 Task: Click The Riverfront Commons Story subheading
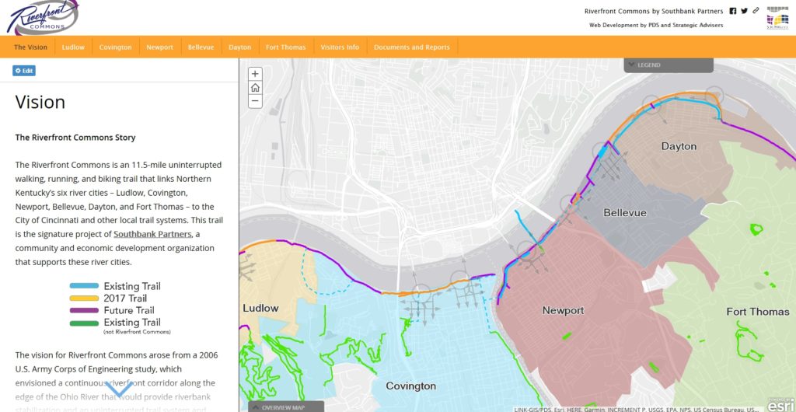point(75,138)
